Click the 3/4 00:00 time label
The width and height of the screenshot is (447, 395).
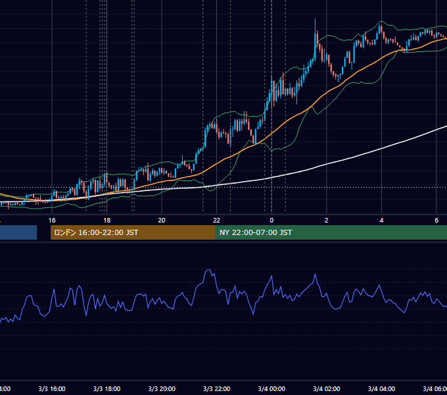[x=271, y=388]
